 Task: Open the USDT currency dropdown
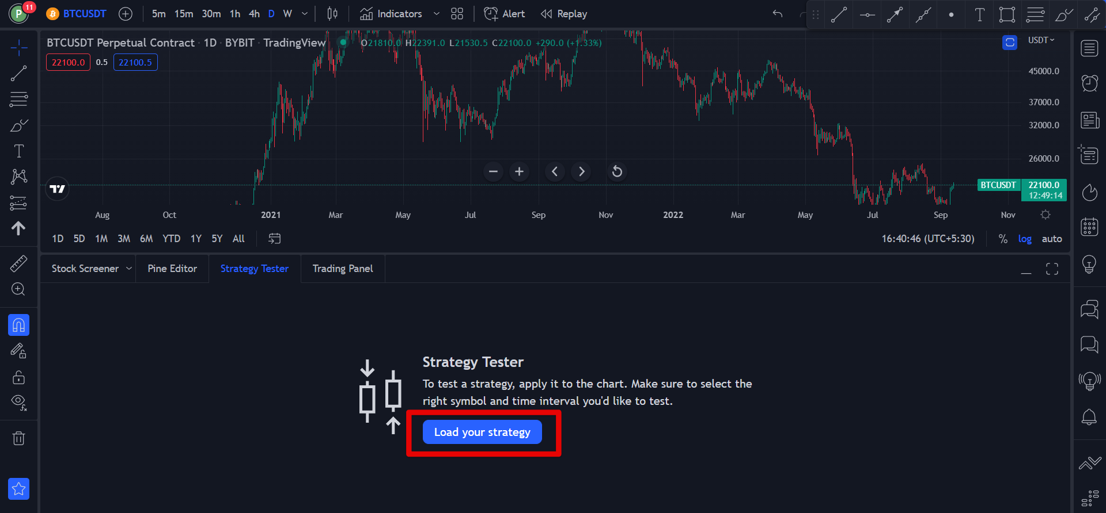point(1041,40)
